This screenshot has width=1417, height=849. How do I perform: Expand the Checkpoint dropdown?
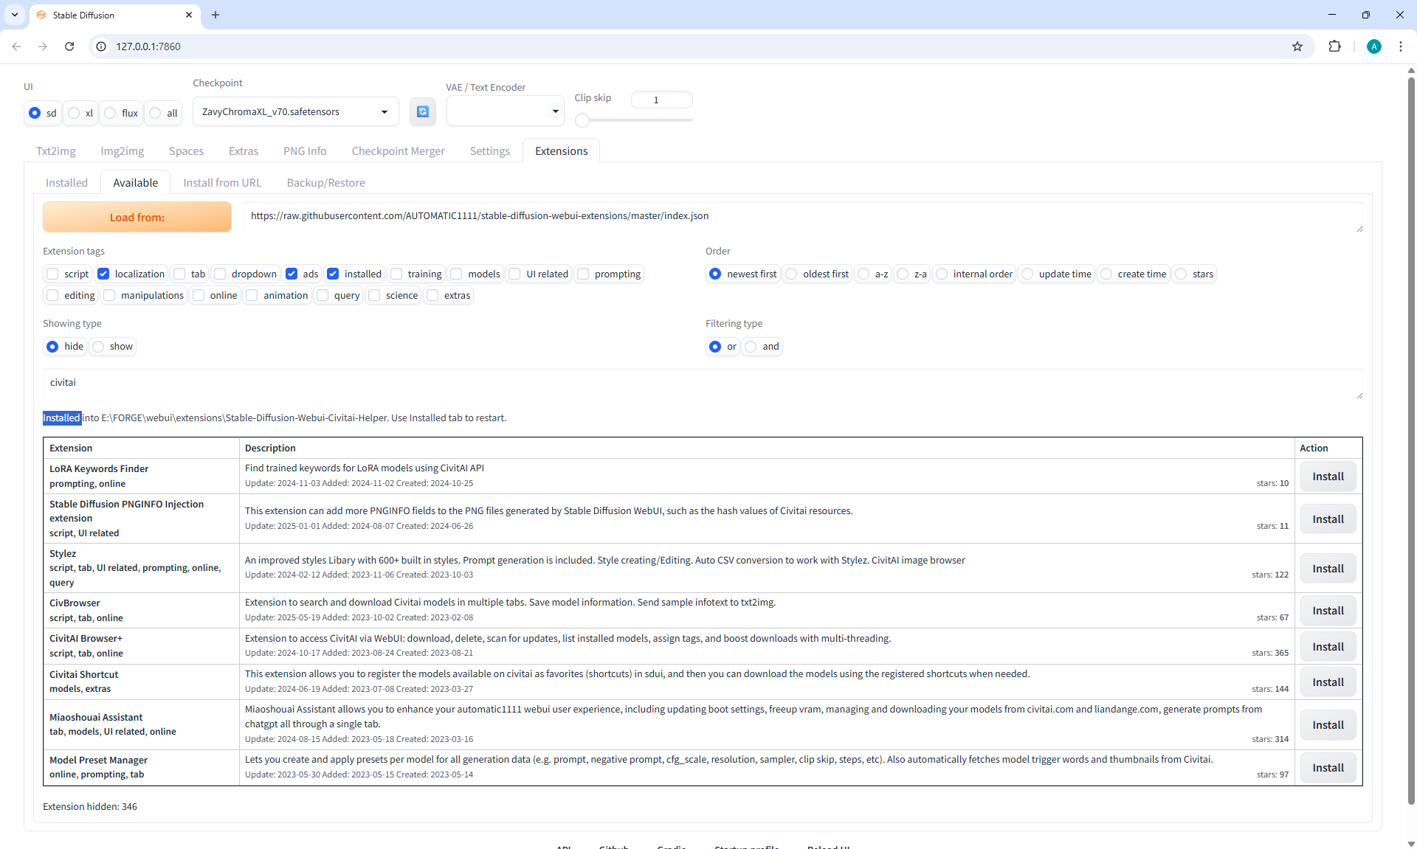384,112
